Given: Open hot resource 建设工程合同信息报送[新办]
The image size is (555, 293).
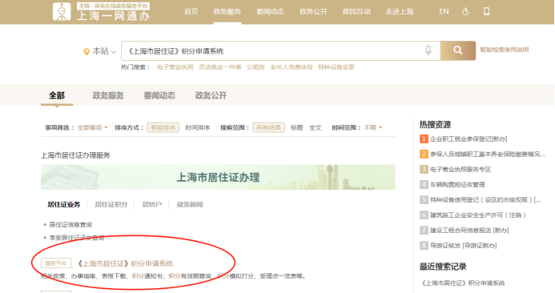Looking at the screenshot, I should pyautogui.click(x=469, y=230).
